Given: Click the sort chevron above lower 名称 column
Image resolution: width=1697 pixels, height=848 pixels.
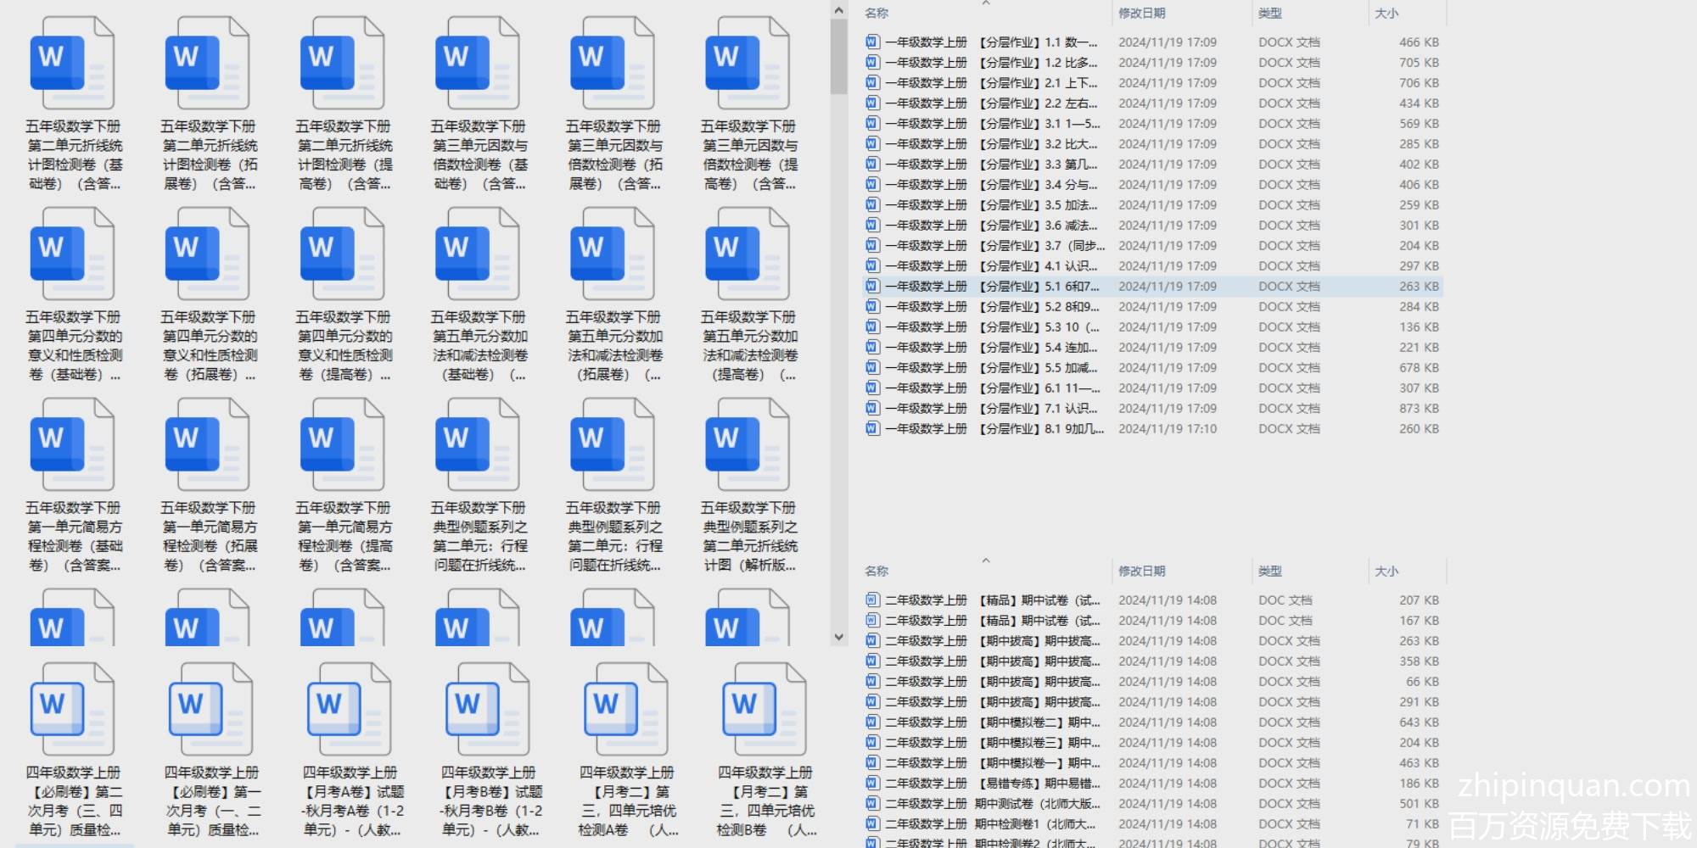Looking at the screenshot, I should pos(986,561).
